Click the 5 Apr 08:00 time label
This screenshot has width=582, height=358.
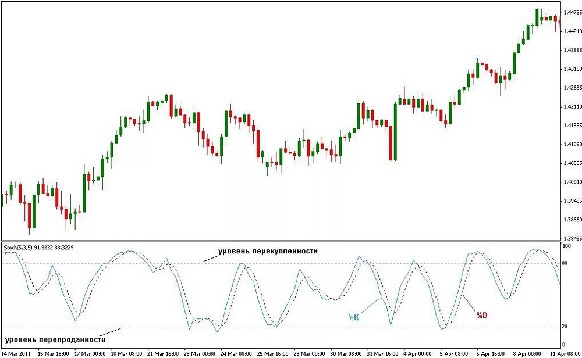454,354
